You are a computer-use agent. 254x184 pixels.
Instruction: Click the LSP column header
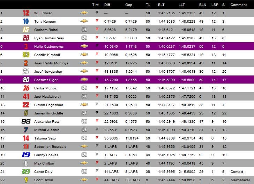pos(215,5)
